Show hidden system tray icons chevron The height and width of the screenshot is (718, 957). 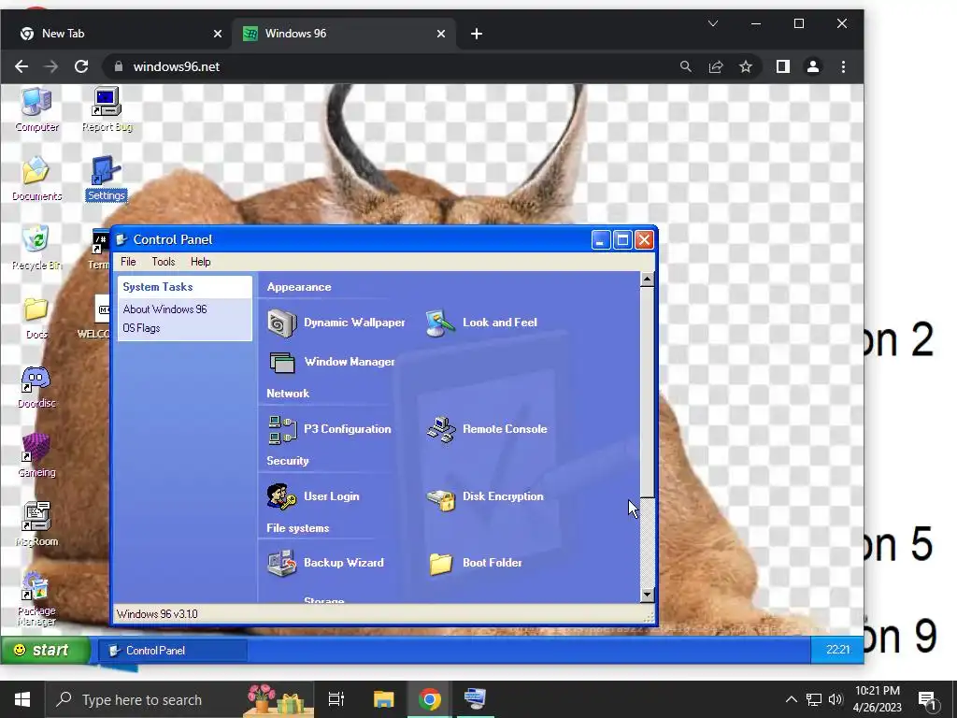791,699
